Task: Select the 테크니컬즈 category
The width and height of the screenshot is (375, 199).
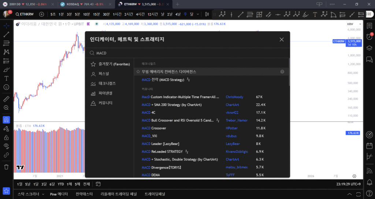Action: coord(103,83)
